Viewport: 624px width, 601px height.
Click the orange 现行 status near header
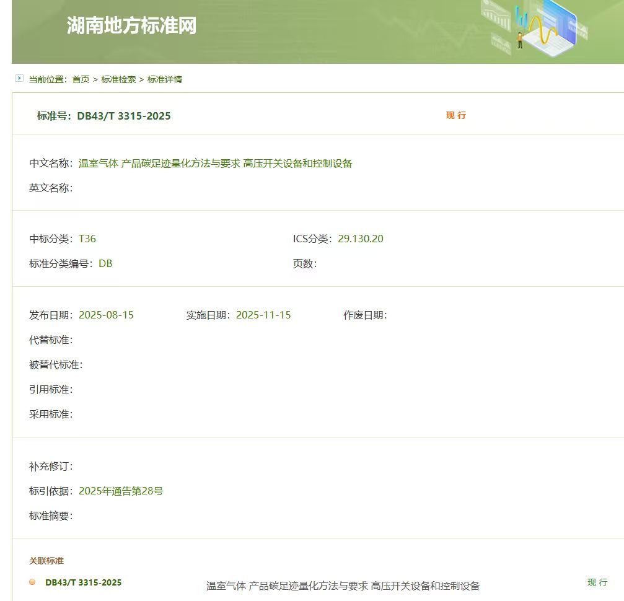point(456,115)
